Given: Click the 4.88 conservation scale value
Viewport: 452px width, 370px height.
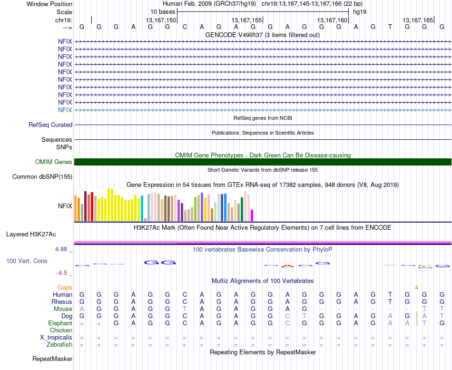Looking at the screenshot, I should pyautogui.click(x=61, y=249).
